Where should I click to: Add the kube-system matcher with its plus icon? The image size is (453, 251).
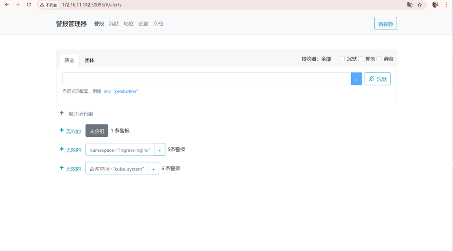coord(154,168)
